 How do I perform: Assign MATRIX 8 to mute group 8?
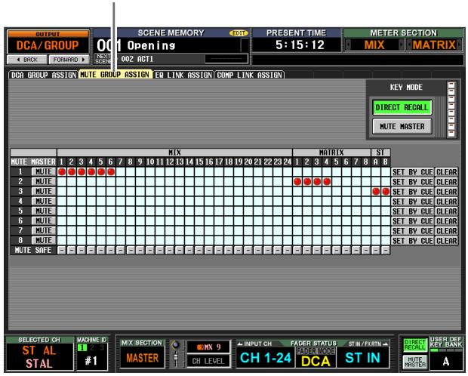pyautogui.click(x=366, y=241)
